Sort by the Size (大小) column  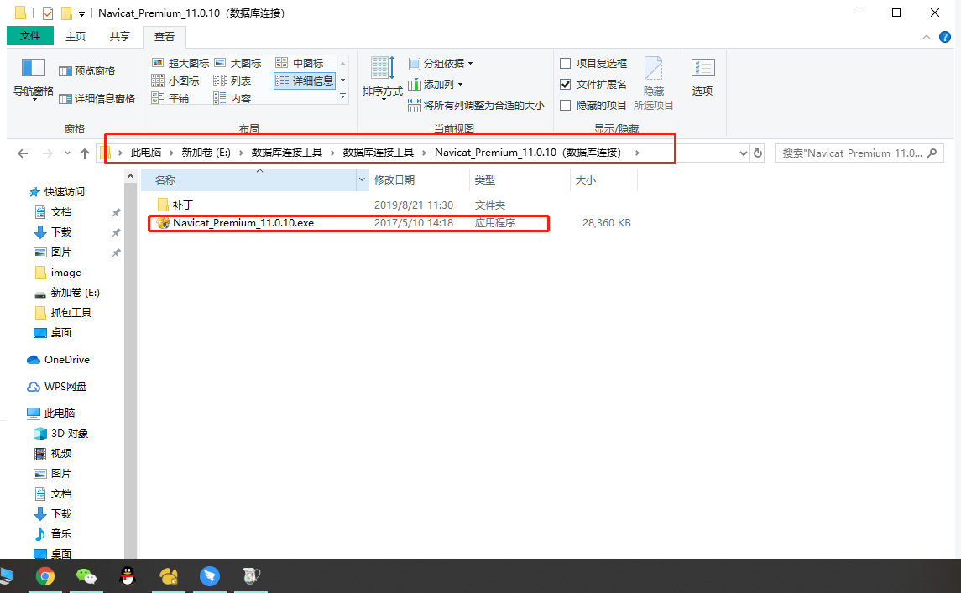pyautogui.click(x=603, y=180)
